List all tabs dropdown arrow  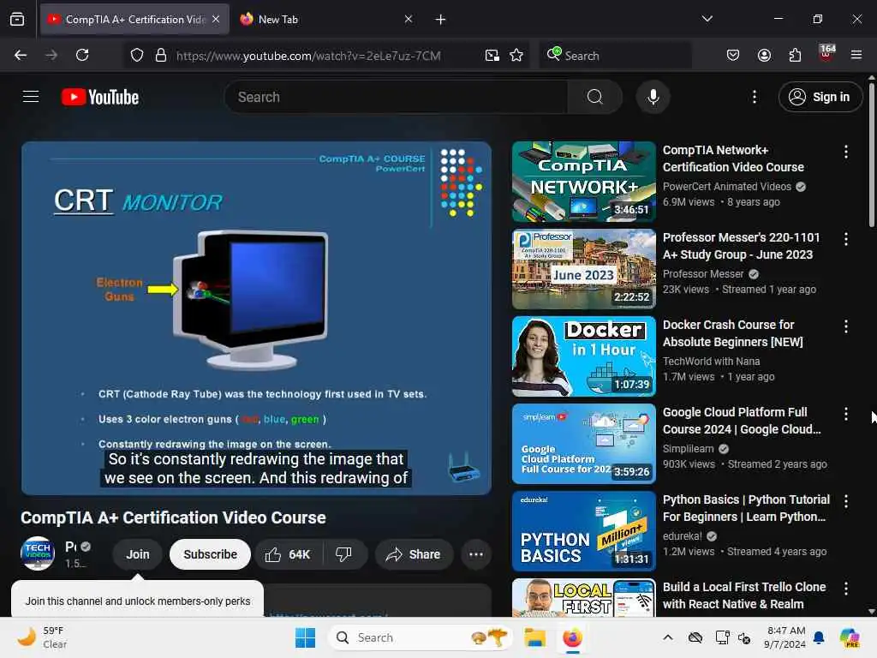coord(707,19)
